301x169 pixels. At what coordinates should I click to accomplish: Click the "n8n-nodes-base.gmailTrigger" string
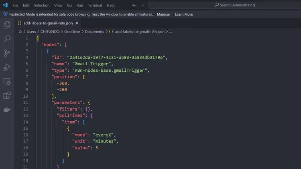[x=110, y=70]
